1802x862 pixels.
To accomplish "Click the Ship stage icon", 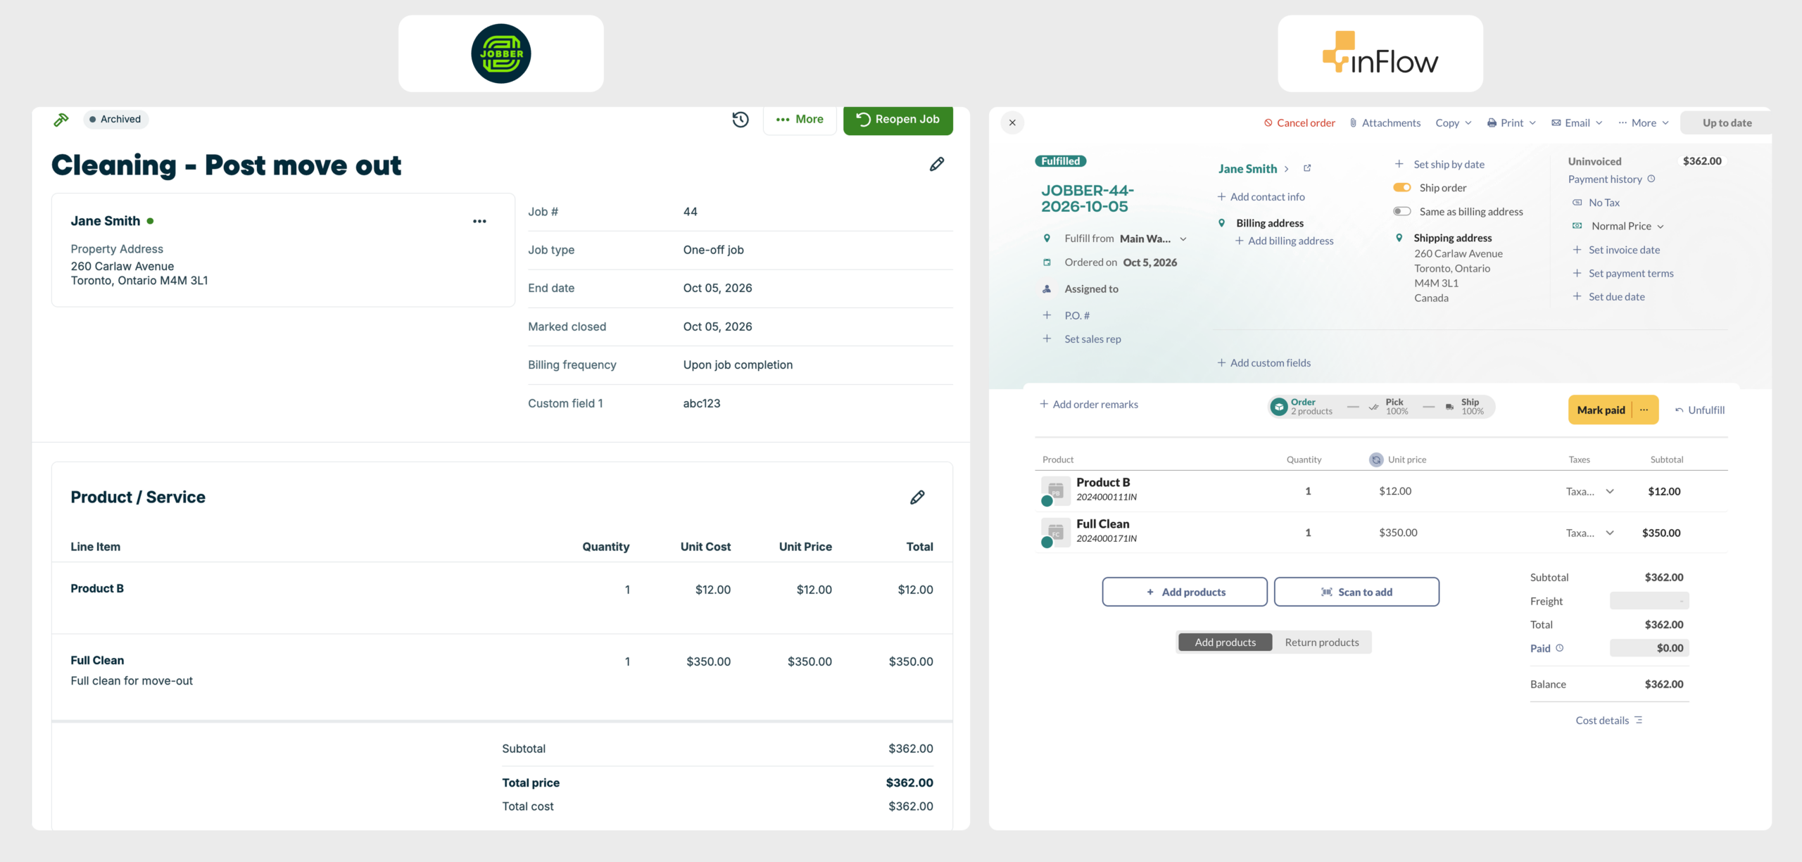I will pyautogui.click(x=1450, y=407).
